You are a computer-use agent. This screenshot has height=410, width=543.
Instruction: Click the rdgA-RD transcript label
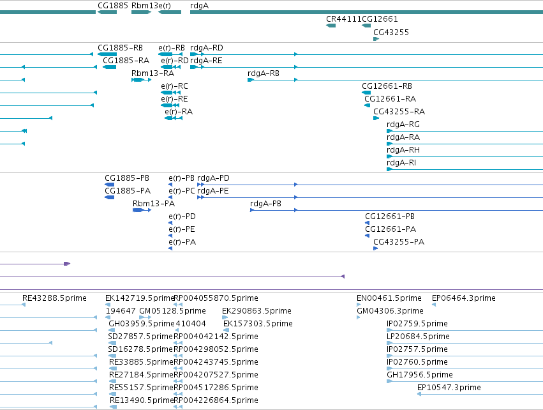click(207, 48)
